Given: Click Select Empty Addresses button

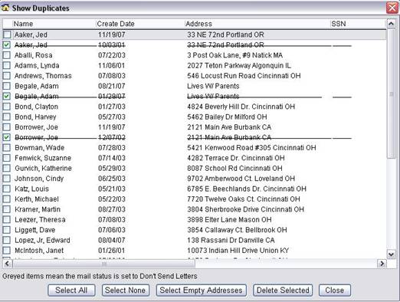Looking at the screenshot, I should (202, 291).
